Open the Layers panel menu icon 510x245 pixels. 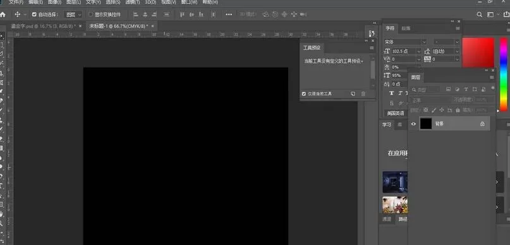[492, 77]
